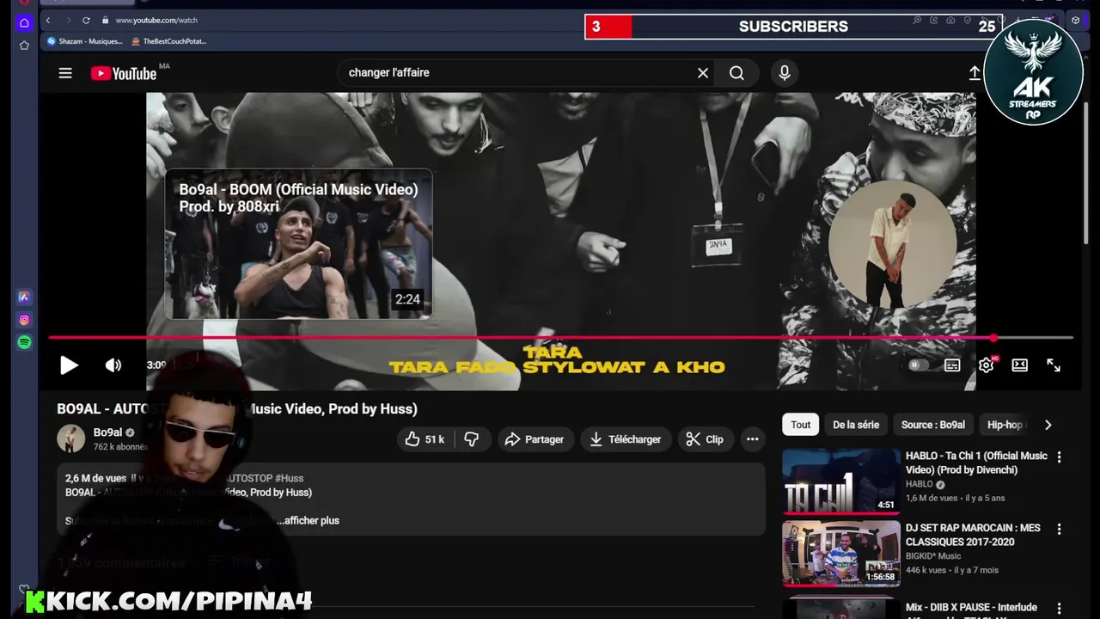The height and width of the screenshot is (619, 1100).
Task: Open options menu for Mix DIIB X PAUSE
Action: tap(1059, 608)
